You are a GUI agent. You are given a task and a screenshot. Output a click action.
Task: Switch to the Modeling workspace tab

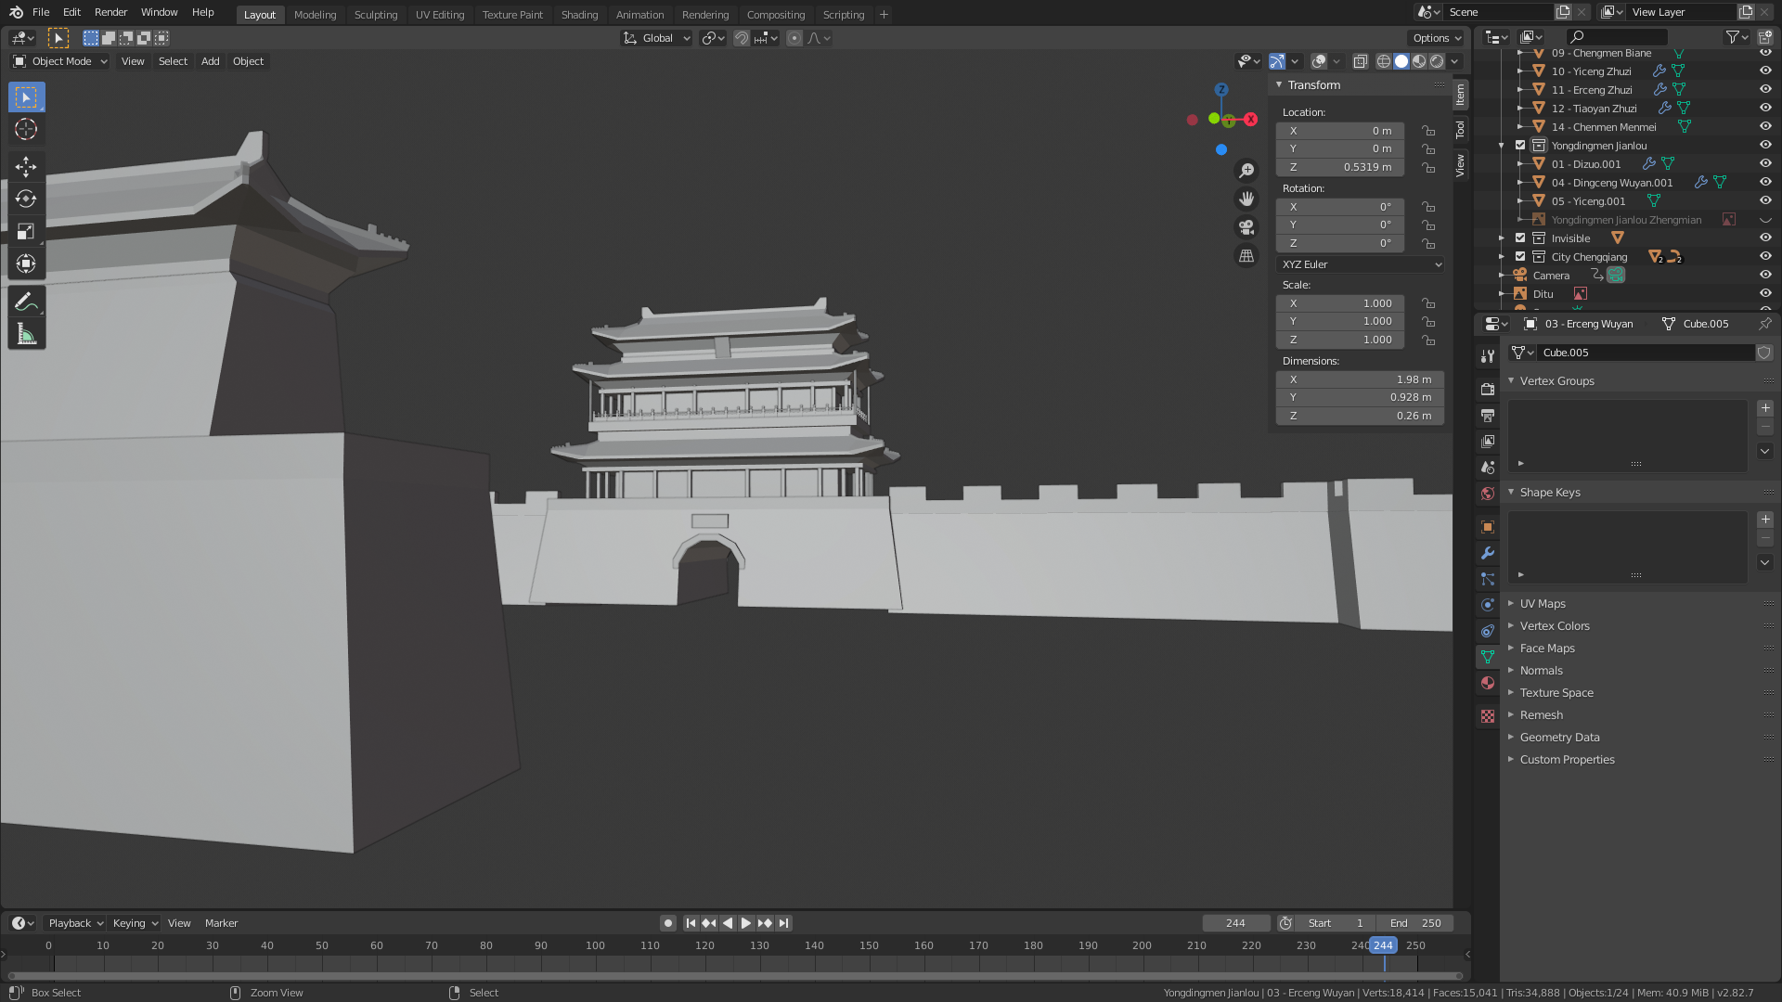(x=315, y=14)
